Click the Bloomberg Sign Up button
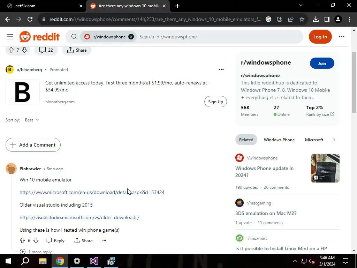The width and height of the screenshot is (357, 268). click(215, 102)
